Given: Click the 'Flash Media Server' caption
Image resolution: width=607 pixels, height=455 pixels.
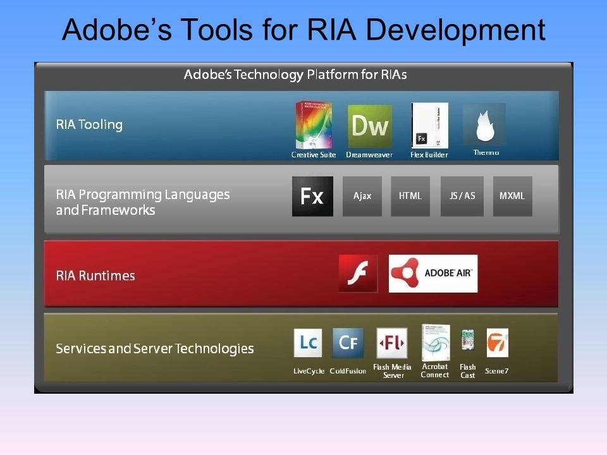Looking at the screenshot, I should pyautogui.click(x=392, y=371).
